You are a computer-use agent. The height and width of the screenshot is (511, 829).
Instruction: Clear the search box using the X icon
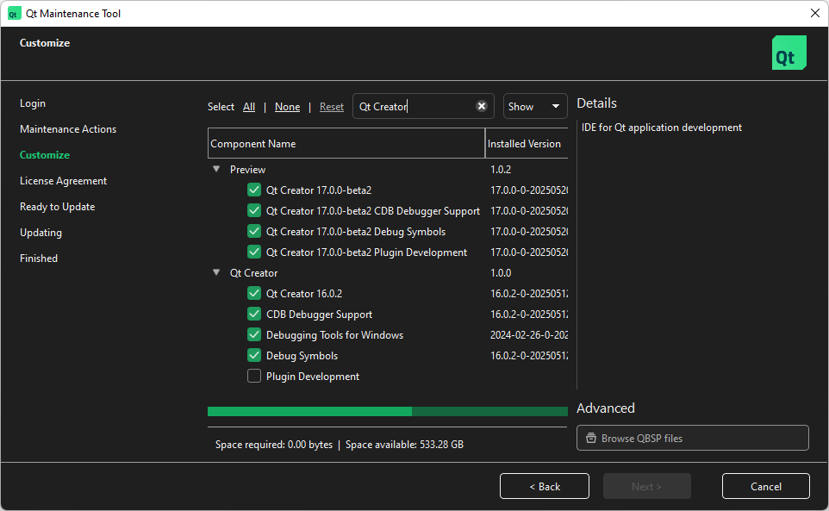(x=482, y=106)
